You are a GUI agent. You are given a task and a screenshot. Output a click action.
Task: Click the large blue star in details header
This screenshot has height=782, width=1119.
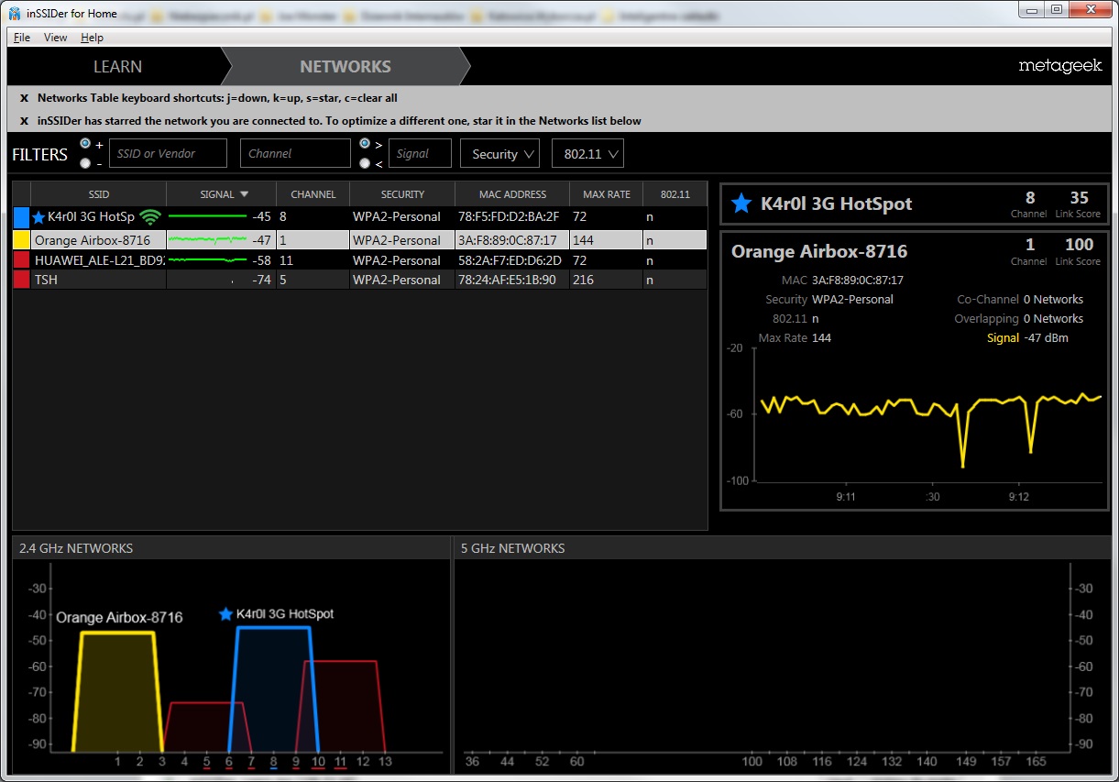tap(741, 204)
